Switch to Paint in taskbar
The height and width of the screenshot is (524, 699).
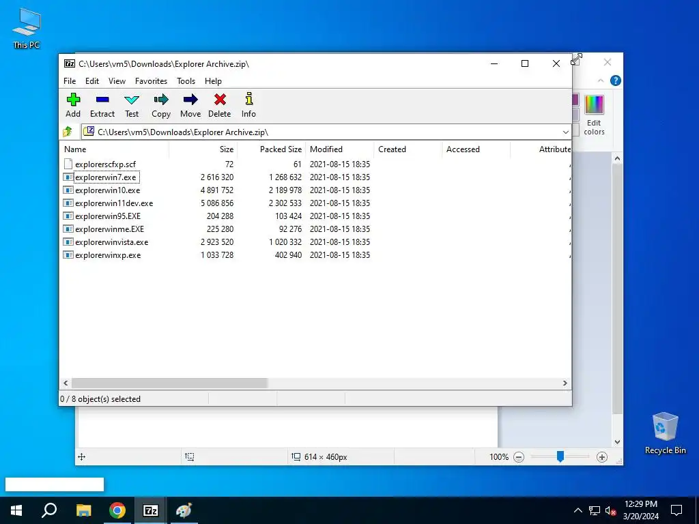click(184, 510)
